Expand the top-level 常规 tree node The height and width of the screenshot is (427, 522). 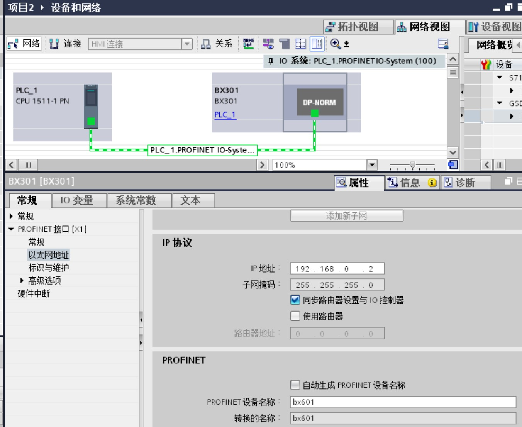(11, 216)
